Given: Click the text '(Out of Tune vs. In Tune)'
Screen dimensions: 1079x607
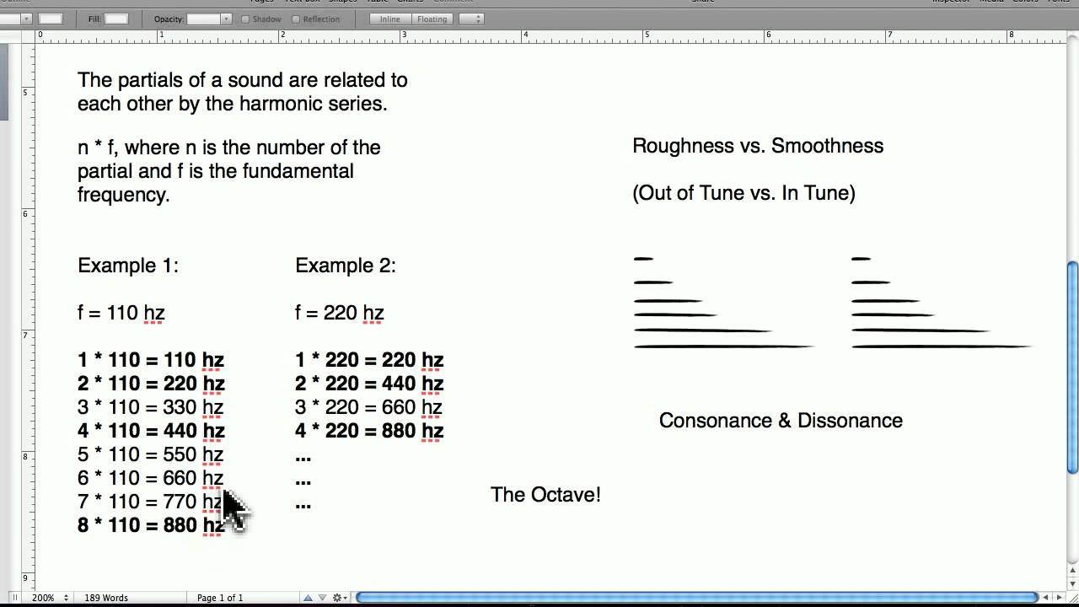Looking at the screenshot, I should pyautogui.click(x=743, y=193).
